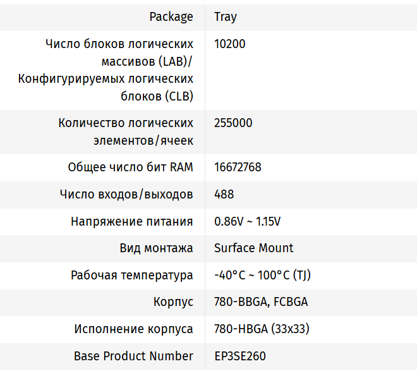Click the Напряжение питания label

coord(132,222)
